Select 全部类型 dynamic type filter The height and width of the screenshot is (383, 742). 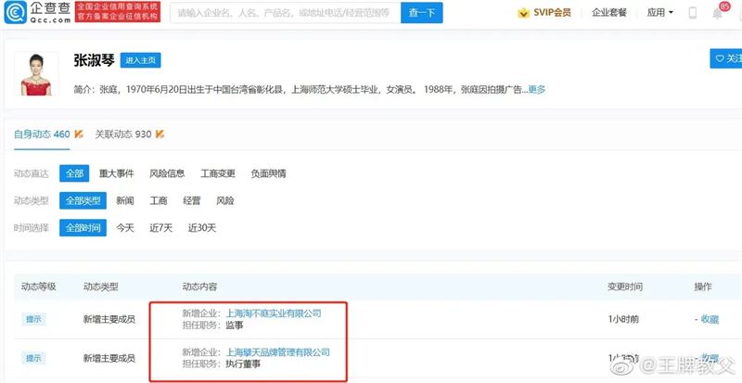click(x=83, y=200)
